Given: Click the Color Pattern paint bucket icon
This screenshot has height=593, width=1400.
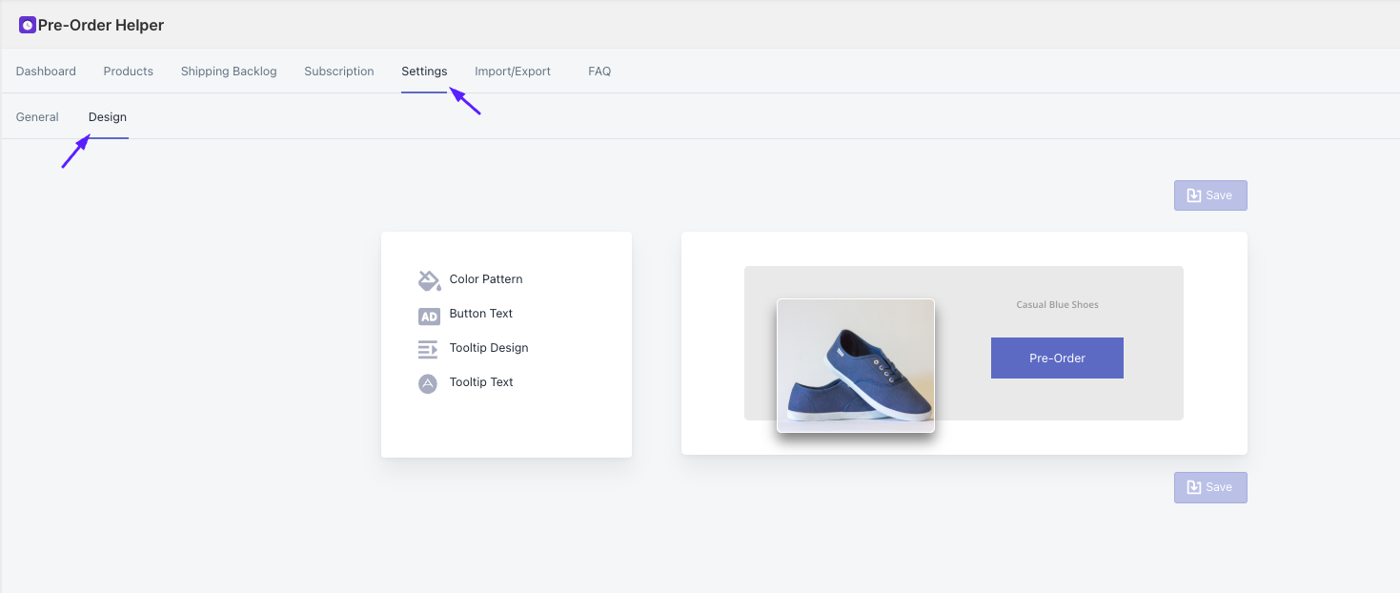Looking at the screenshot, I should coord(429,280).
